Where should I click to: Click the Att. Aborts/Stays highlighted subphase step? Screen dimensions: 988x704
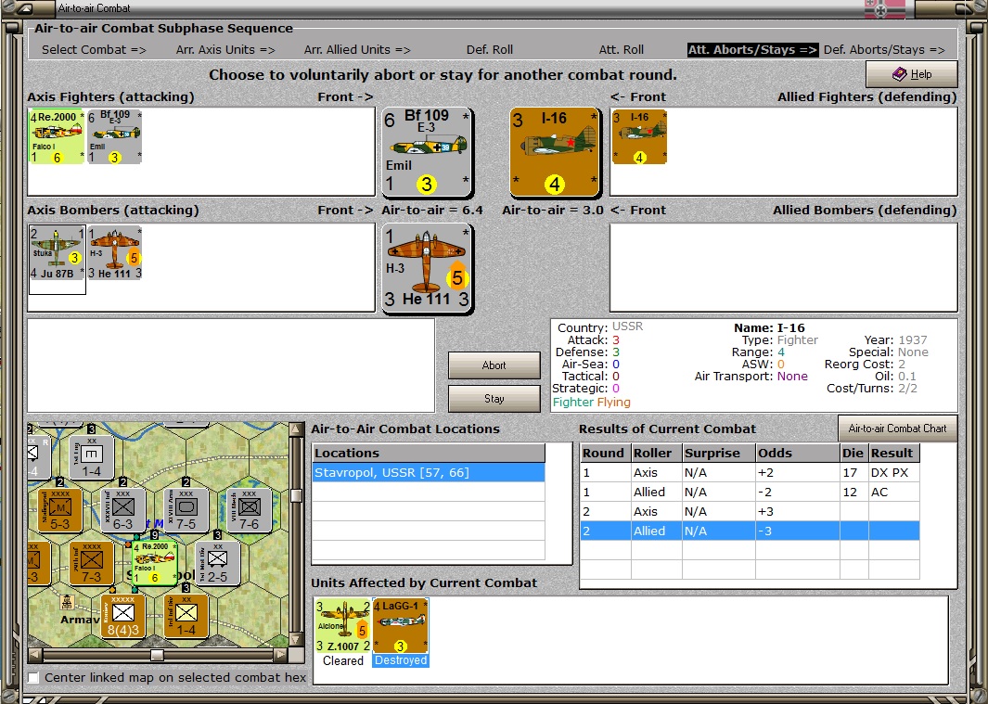tap(753, 50)
